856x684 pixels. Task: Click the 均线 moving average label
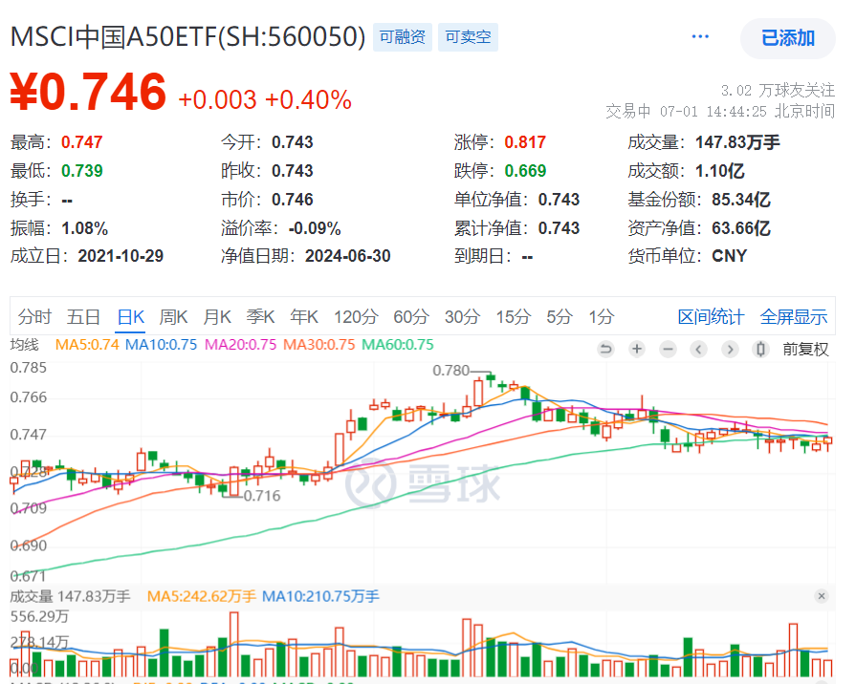point(24,345)
